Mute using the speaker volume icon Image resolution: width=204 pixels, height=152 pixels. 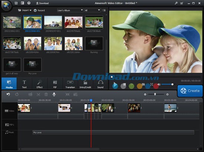[x=159, y=84]
